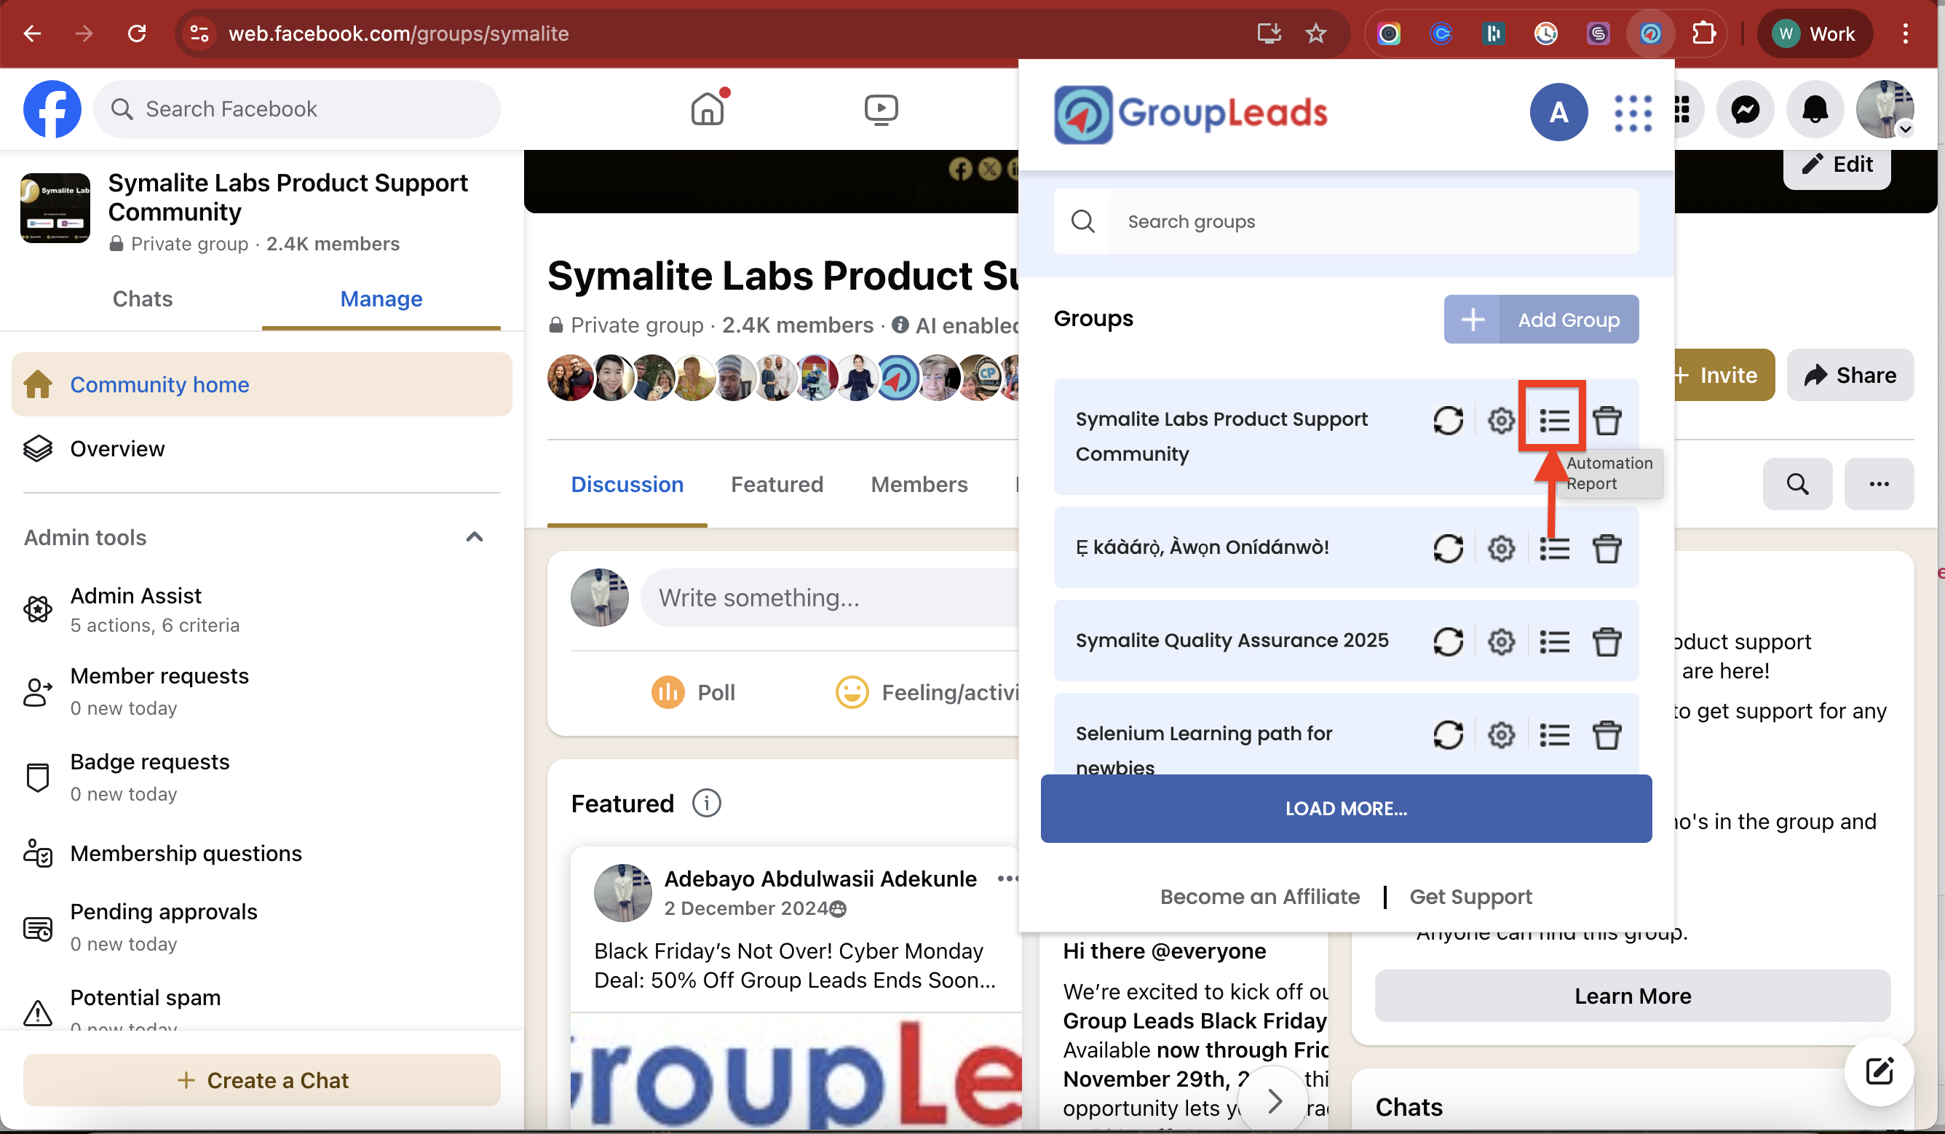Delete Selenium Learning path for newbies group
This screenshot has width=1945, height=1134.
1607,735
